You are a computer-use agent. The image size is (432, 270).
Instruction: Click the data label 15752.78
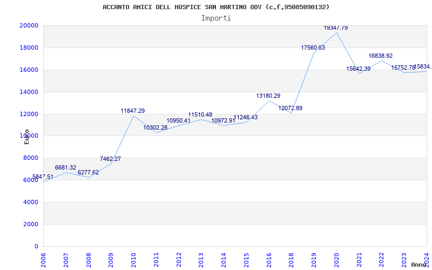[403, 68]
